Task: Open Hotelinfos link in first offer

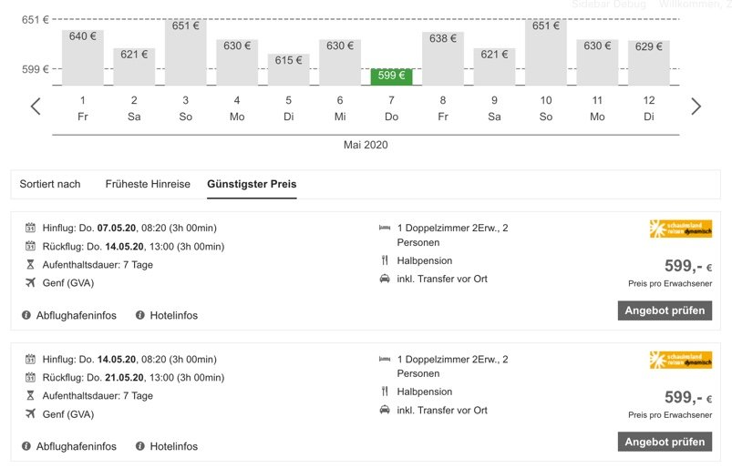Action: (174, 316)
